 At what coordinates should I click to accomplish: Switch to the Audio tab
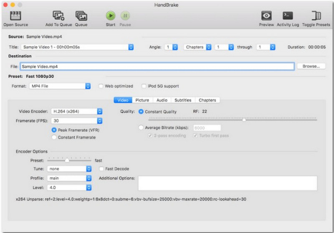click(x=162, y=100)
